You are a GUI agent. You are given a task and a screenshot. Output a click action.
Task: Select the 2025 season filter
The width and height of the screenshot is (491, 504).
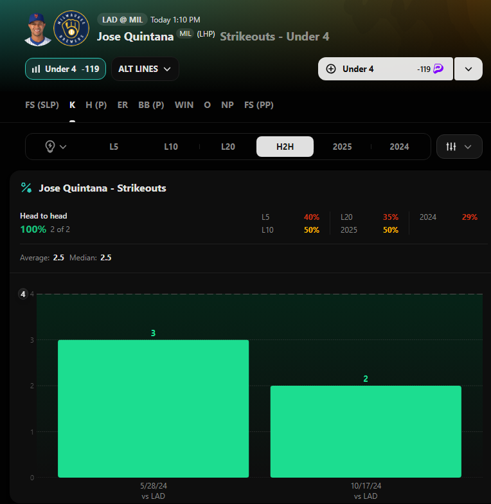pos(342,147)
